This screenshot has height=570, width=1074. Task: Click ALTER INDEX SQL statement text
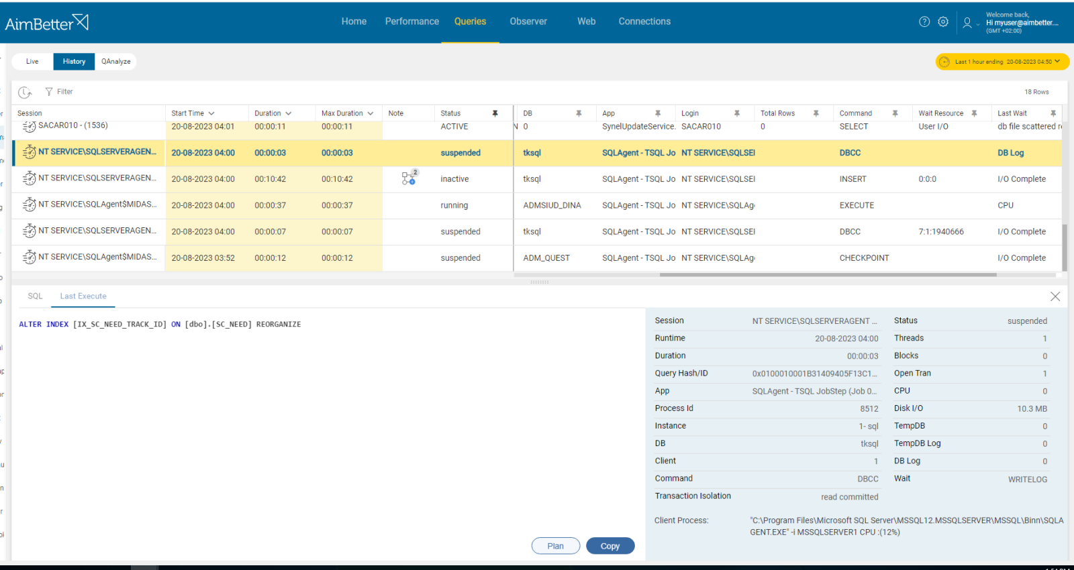coord(160,325)
